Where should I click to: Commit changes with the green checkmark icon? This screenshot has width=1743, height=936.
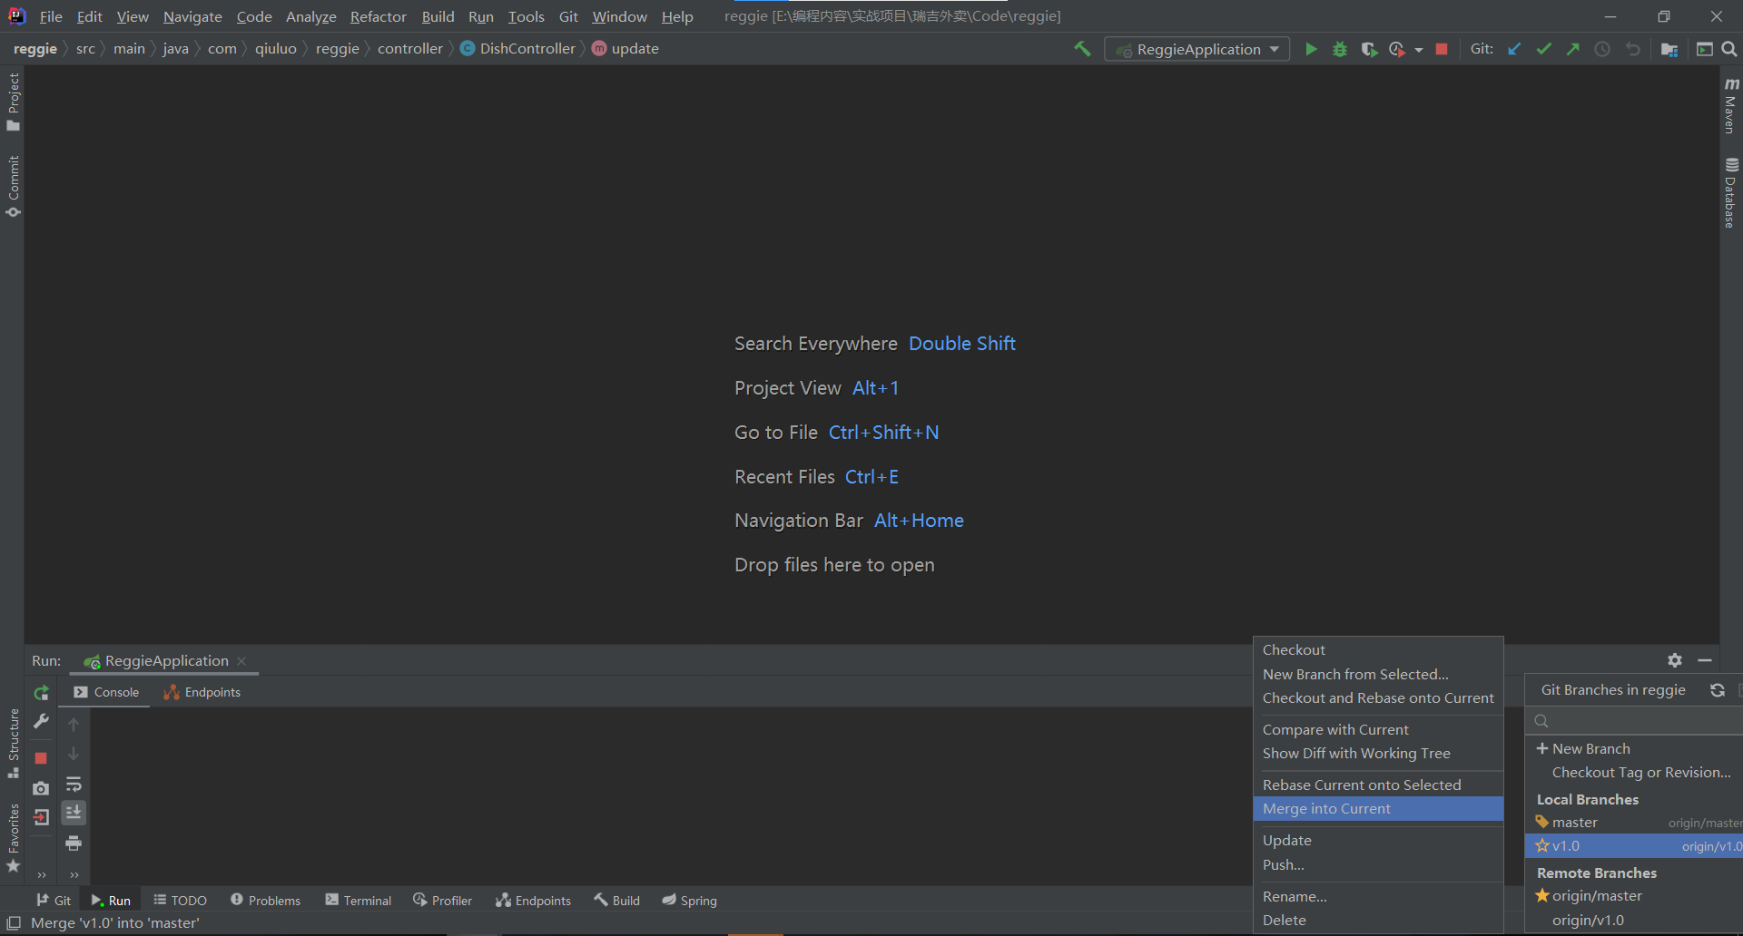(1543, 49)
